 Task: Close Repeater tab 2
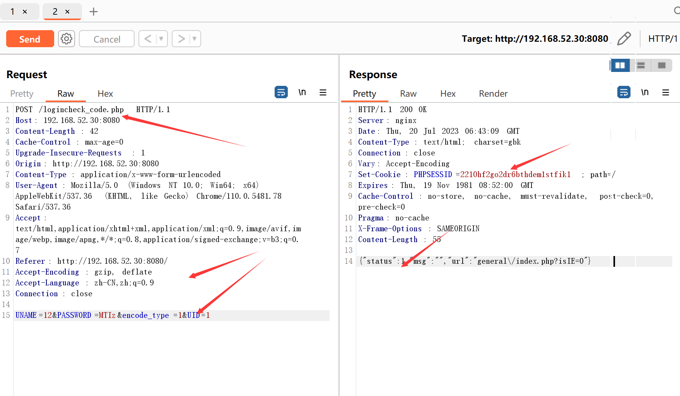[x=67, y=12]
